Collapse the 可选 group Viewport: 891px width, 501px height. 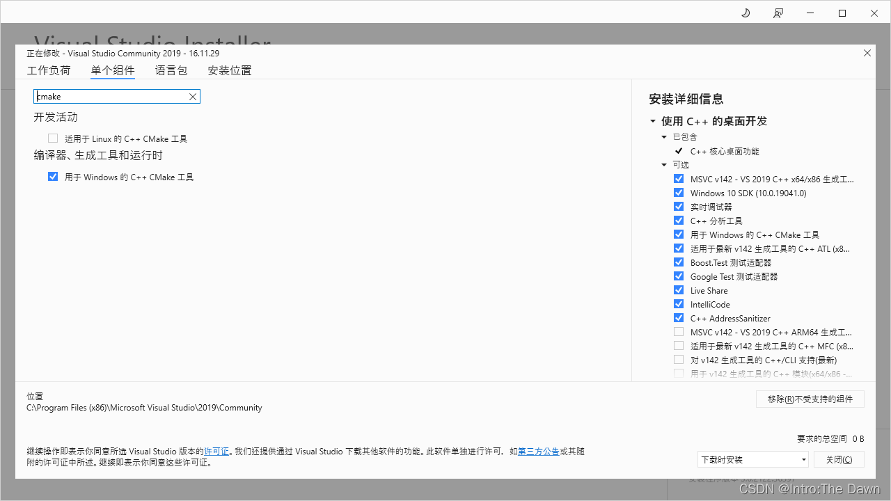pos(664,165)
